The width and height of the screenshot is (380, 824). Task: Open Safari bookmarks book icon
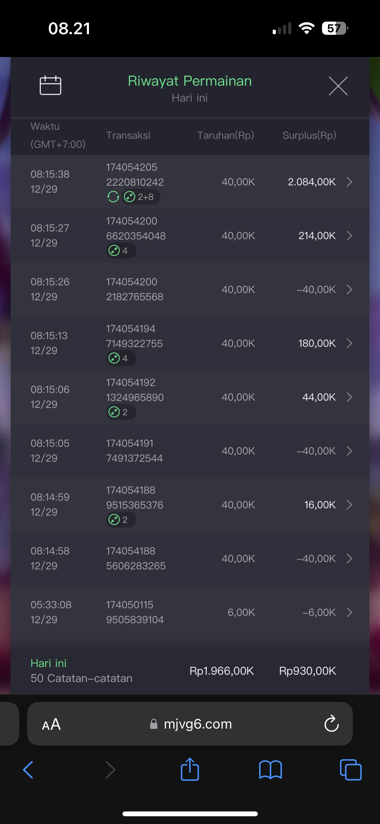point(270,770)
